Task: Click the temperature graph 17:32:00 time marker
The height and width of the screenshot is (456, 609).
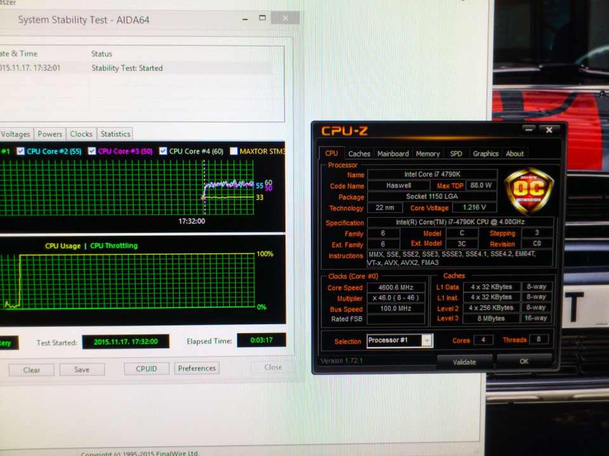Action: (x=192, y=221)
